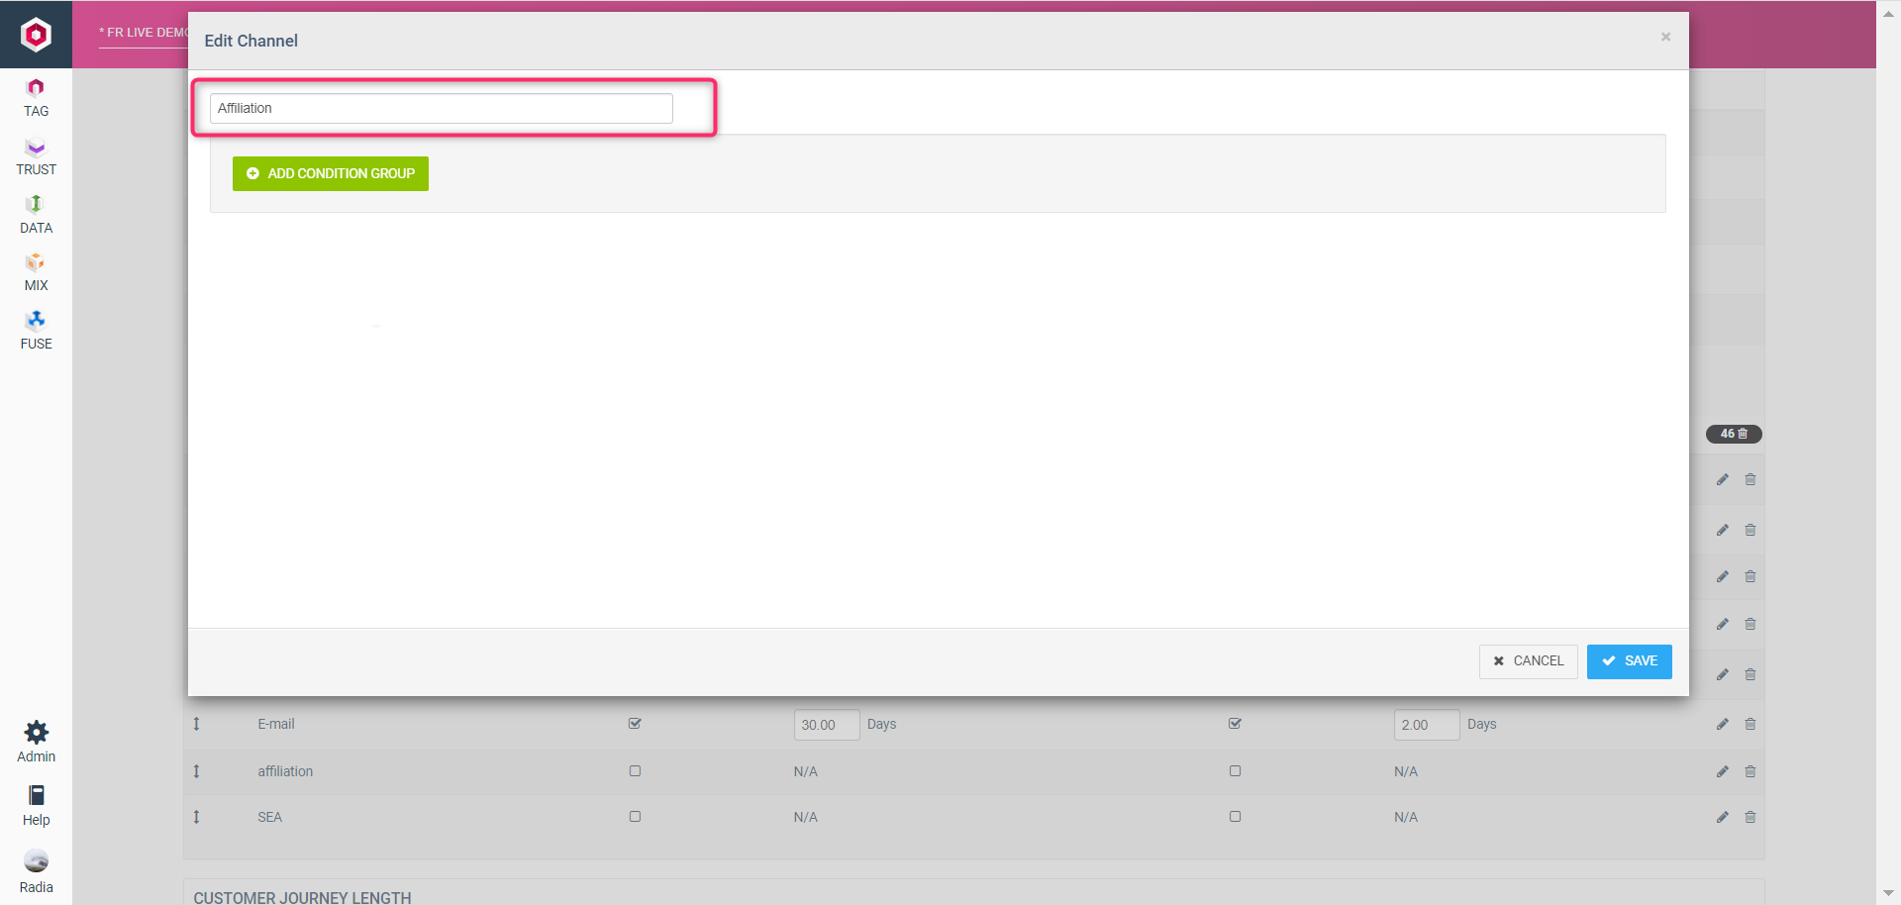
Task: Open the Help icon in sidebar
Action: pos(36,796)
